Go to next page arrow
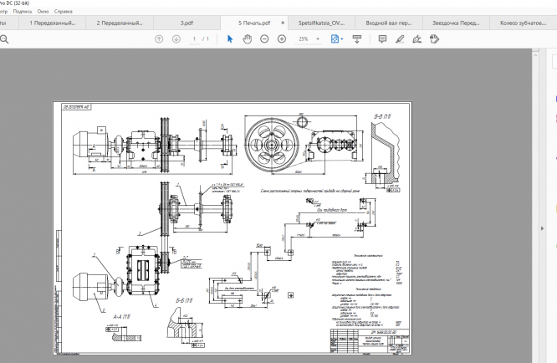 pyautogui.click(x=176, y=39)
